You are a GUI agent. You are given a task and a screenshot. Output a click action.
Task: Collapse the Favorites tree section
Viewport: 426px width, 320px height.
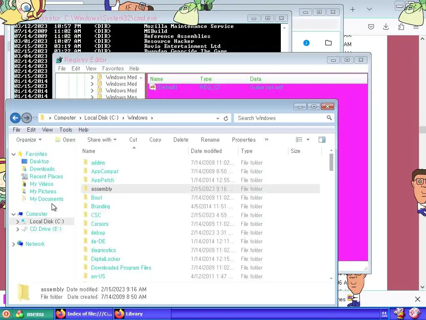(x=14, y=154)
